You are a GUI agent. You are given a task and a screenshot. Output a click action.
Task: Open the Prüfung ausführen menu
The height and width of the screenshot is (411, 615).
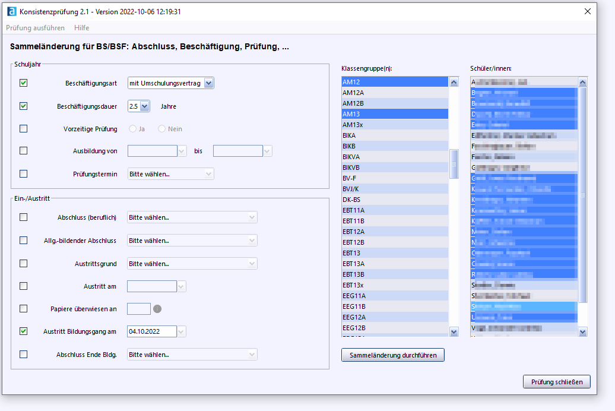(35, 28)
